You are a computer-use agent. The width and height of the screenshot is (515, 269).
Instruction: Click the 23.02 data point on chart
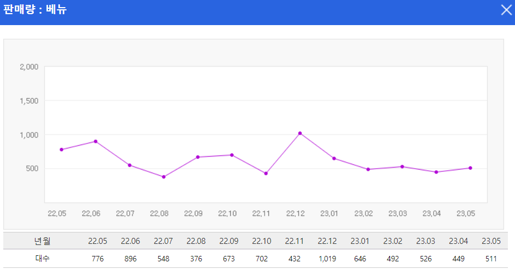click(x=368, y=170)
